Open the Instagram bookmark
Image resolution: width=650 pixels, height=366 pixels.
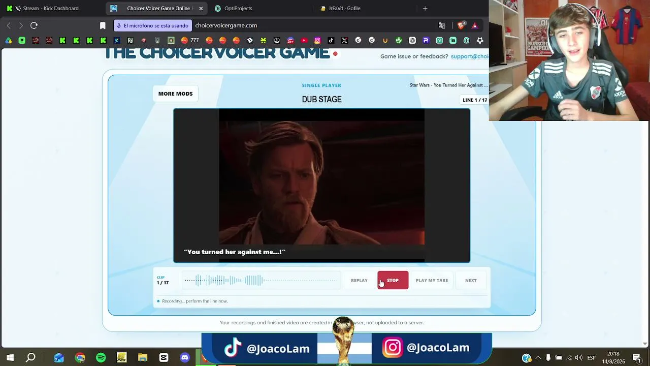coord(317,40)
